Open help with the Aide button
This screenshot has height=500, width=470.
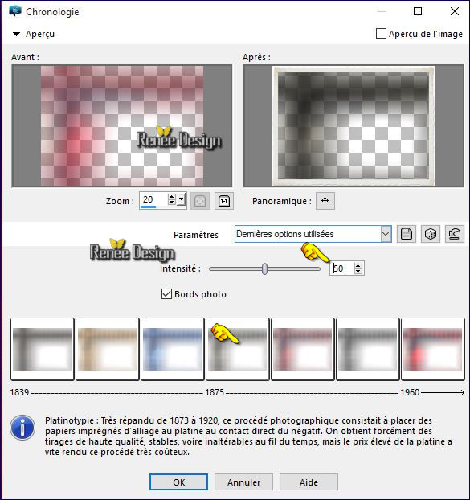[309, 482]
